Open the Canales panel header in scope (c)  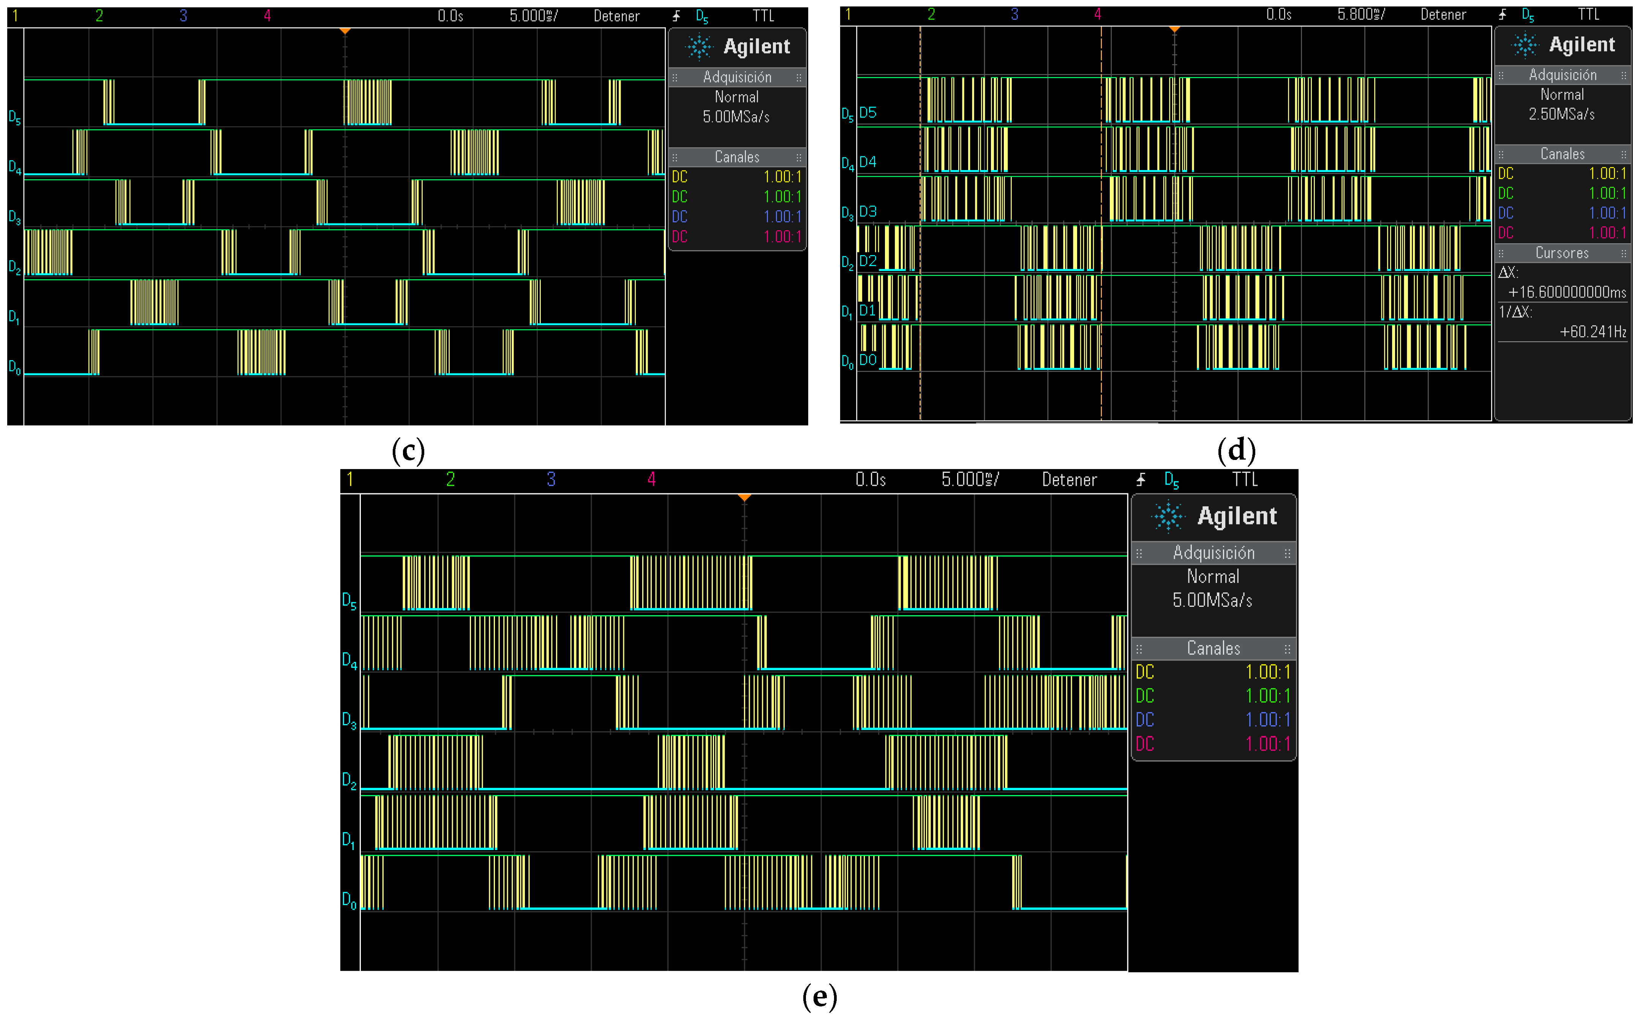(737, 157)
